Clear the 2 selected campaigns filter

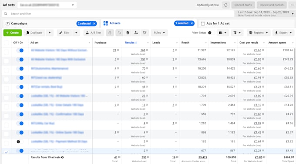tap(94, 23)
